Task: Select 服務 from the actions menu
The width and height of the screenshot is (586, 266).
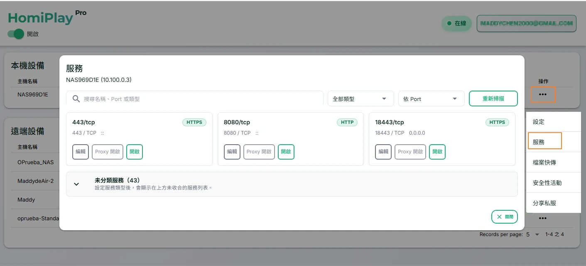Action: point(554,142)
